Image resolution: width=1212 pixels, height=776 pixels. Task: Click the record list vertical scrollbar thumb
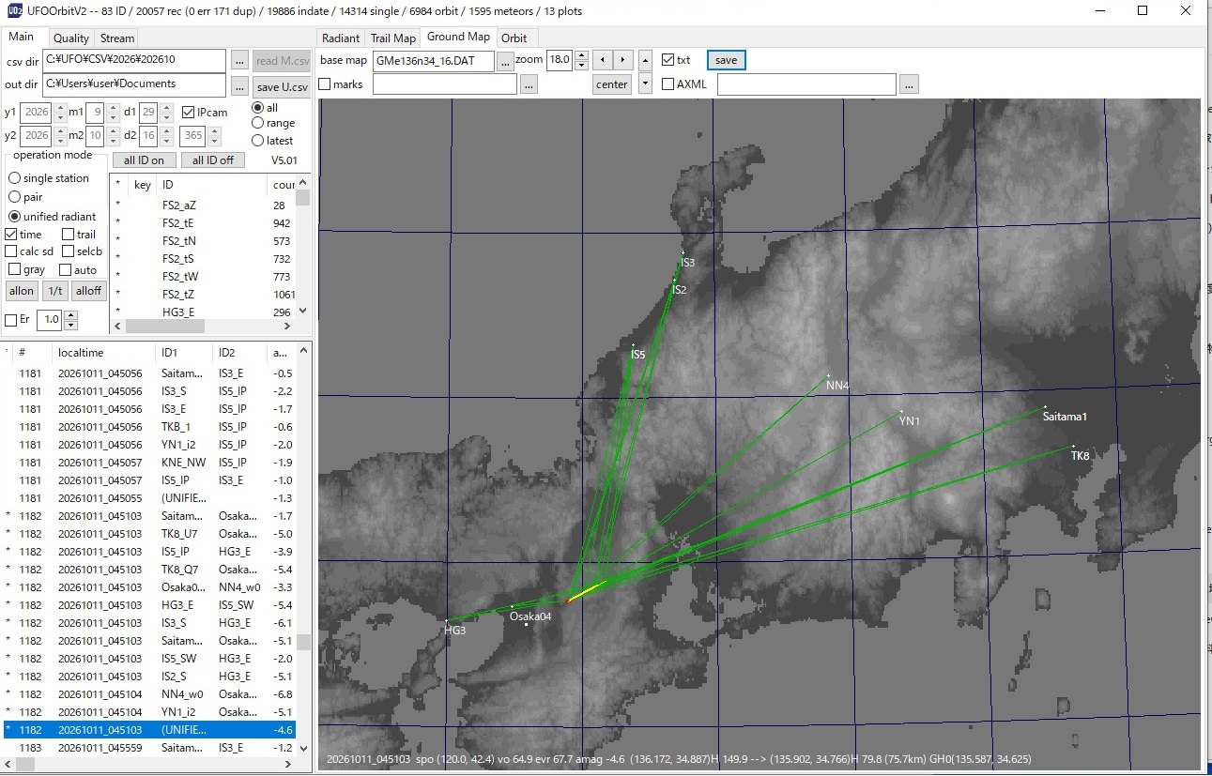click(303, 643)
